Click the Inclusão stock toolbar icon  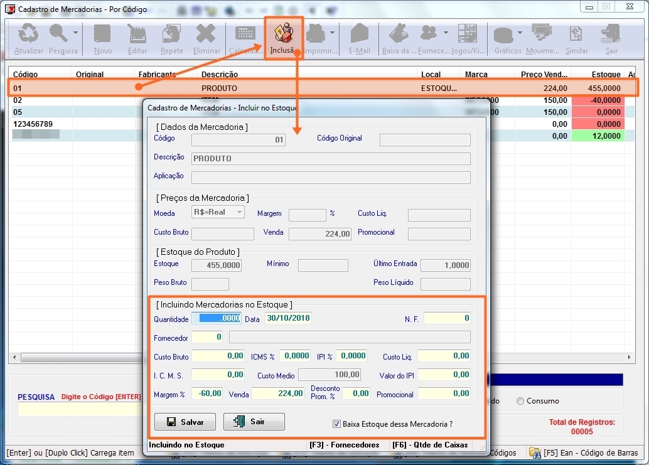tap(284, 37)
